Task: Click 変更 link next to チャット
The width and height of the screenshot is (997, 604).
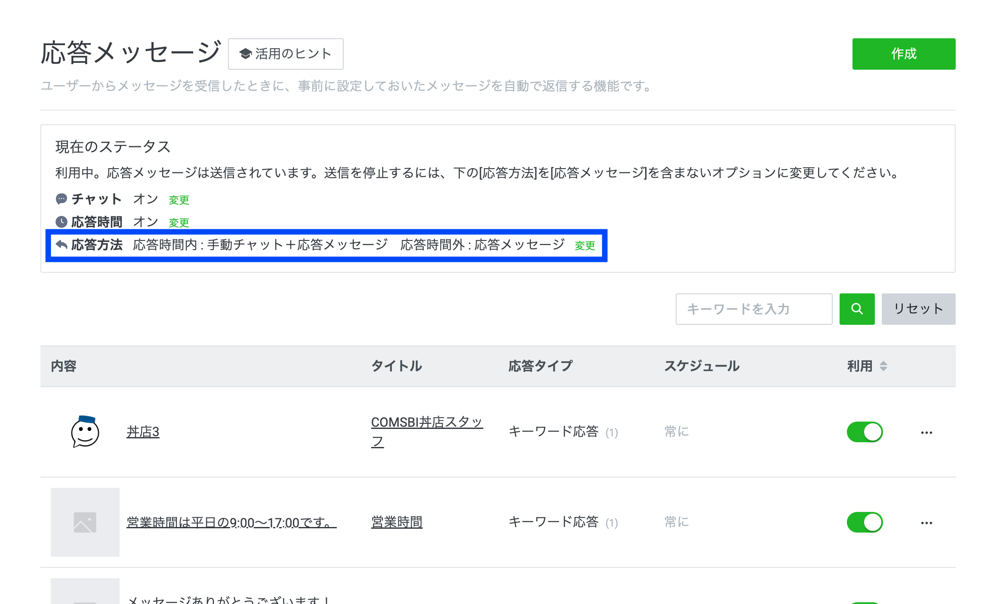Action: (x=179, y=200)
